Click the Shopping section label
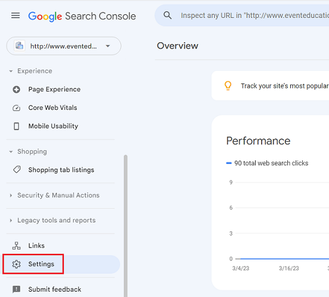This screenshot has width=329, height=297. tap(32, 151)
